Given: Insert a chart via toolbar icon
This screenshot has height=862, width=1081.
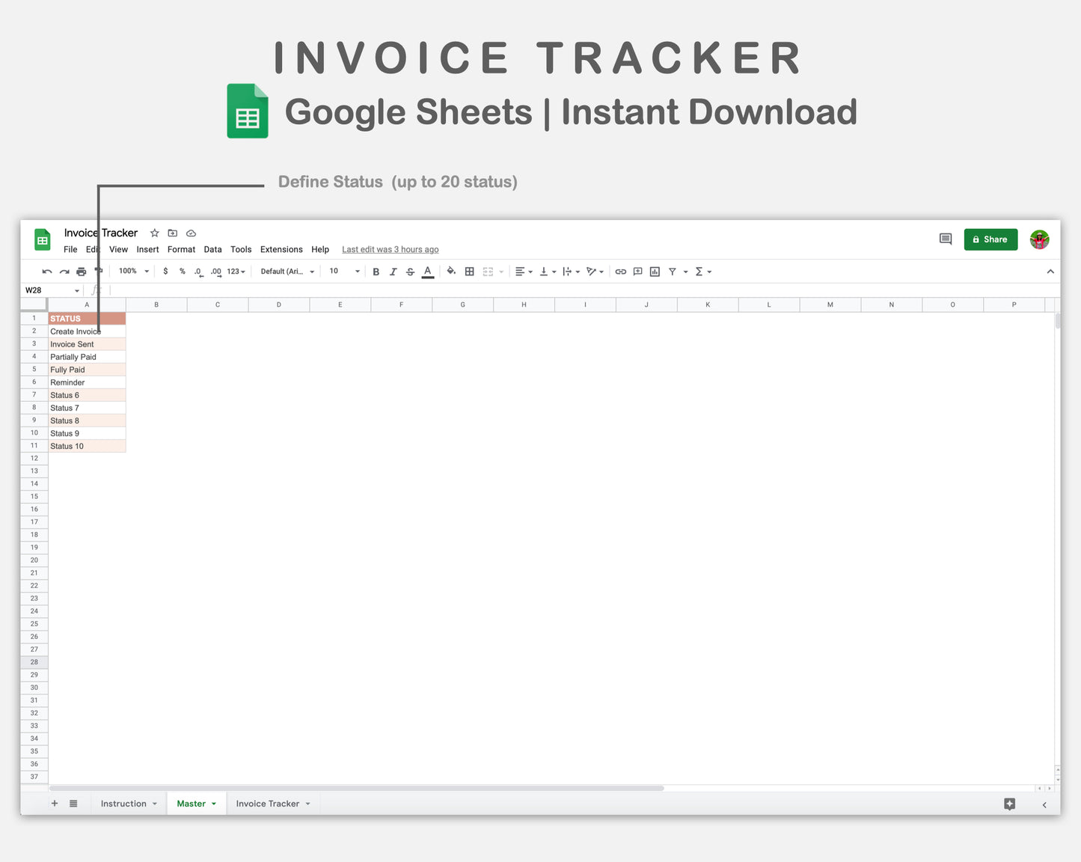Looking at the screenshot, I should [x=655, y=271].
